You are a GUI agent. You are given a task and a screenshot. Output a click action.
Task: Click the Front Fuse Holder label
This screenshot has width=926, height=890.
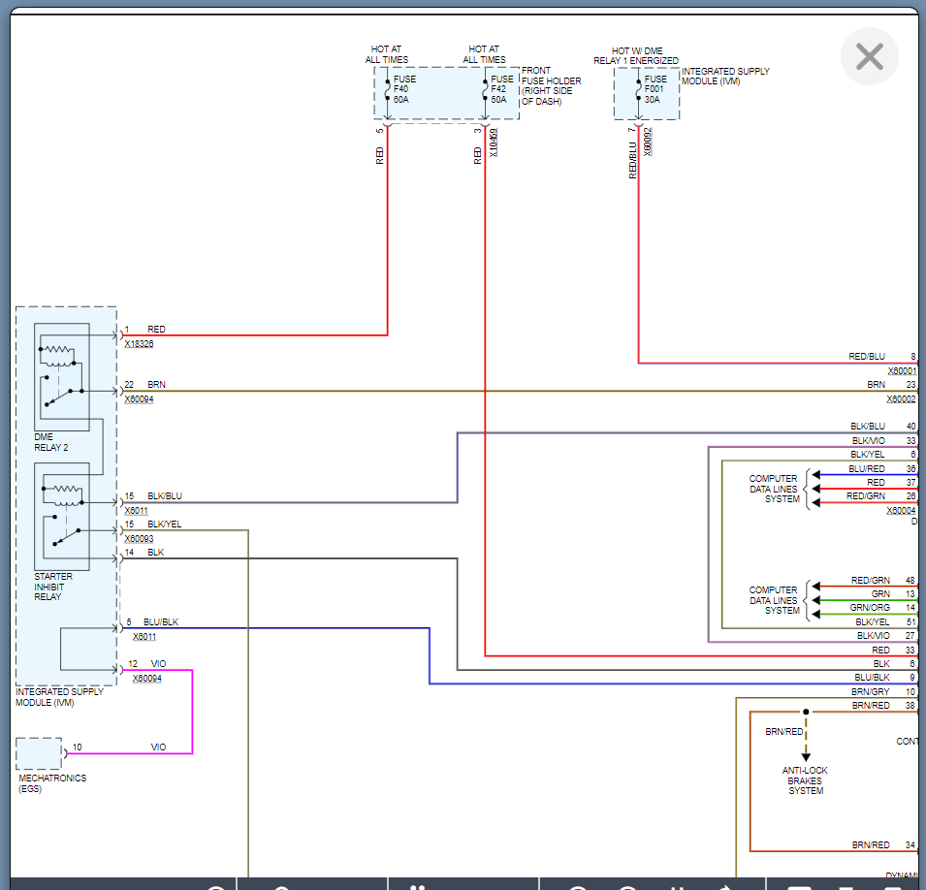click(551, 86)
